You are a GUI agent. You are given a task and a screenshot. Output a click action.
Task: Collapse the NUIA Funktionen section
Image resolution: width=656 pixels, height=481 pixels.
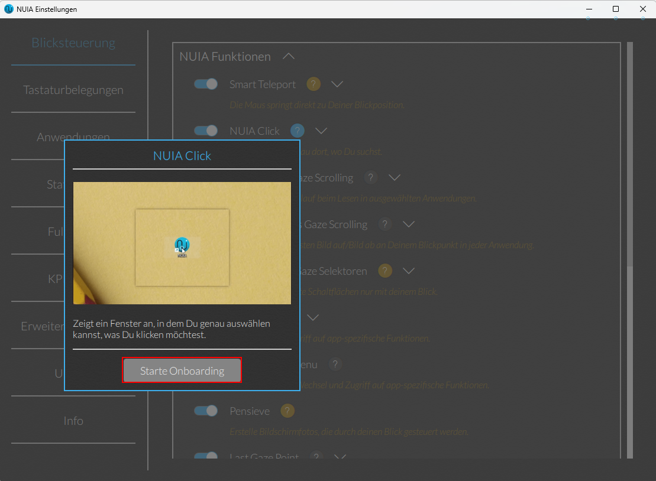click(x=289, y=56)
